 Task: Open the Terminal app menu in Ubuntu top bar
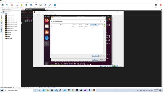(x=57, y=16)
